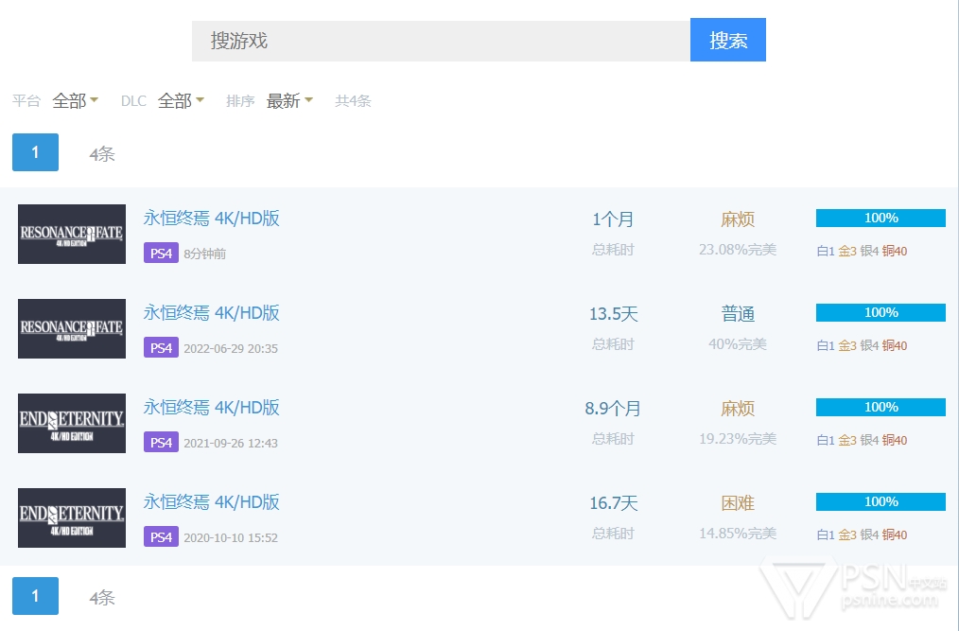Click the PS4 badge beside 2022-06-29 20:35

click(161, 347)
